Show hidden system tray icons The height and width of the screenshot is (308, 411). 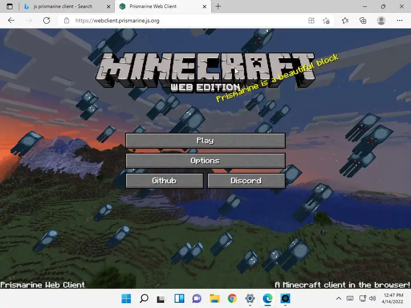click(x=339, y=298)
